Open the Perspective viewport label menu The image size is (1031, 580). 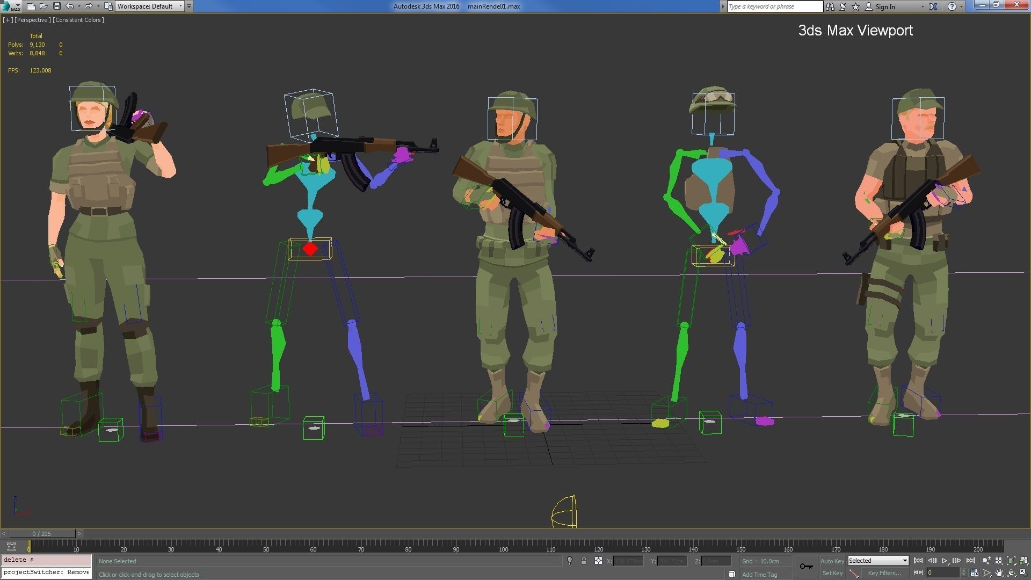[33, 20]
